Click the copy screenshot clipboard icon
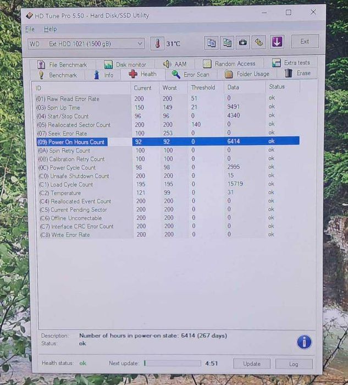Viewport: 348px width, 385px height. pos(227,43)
